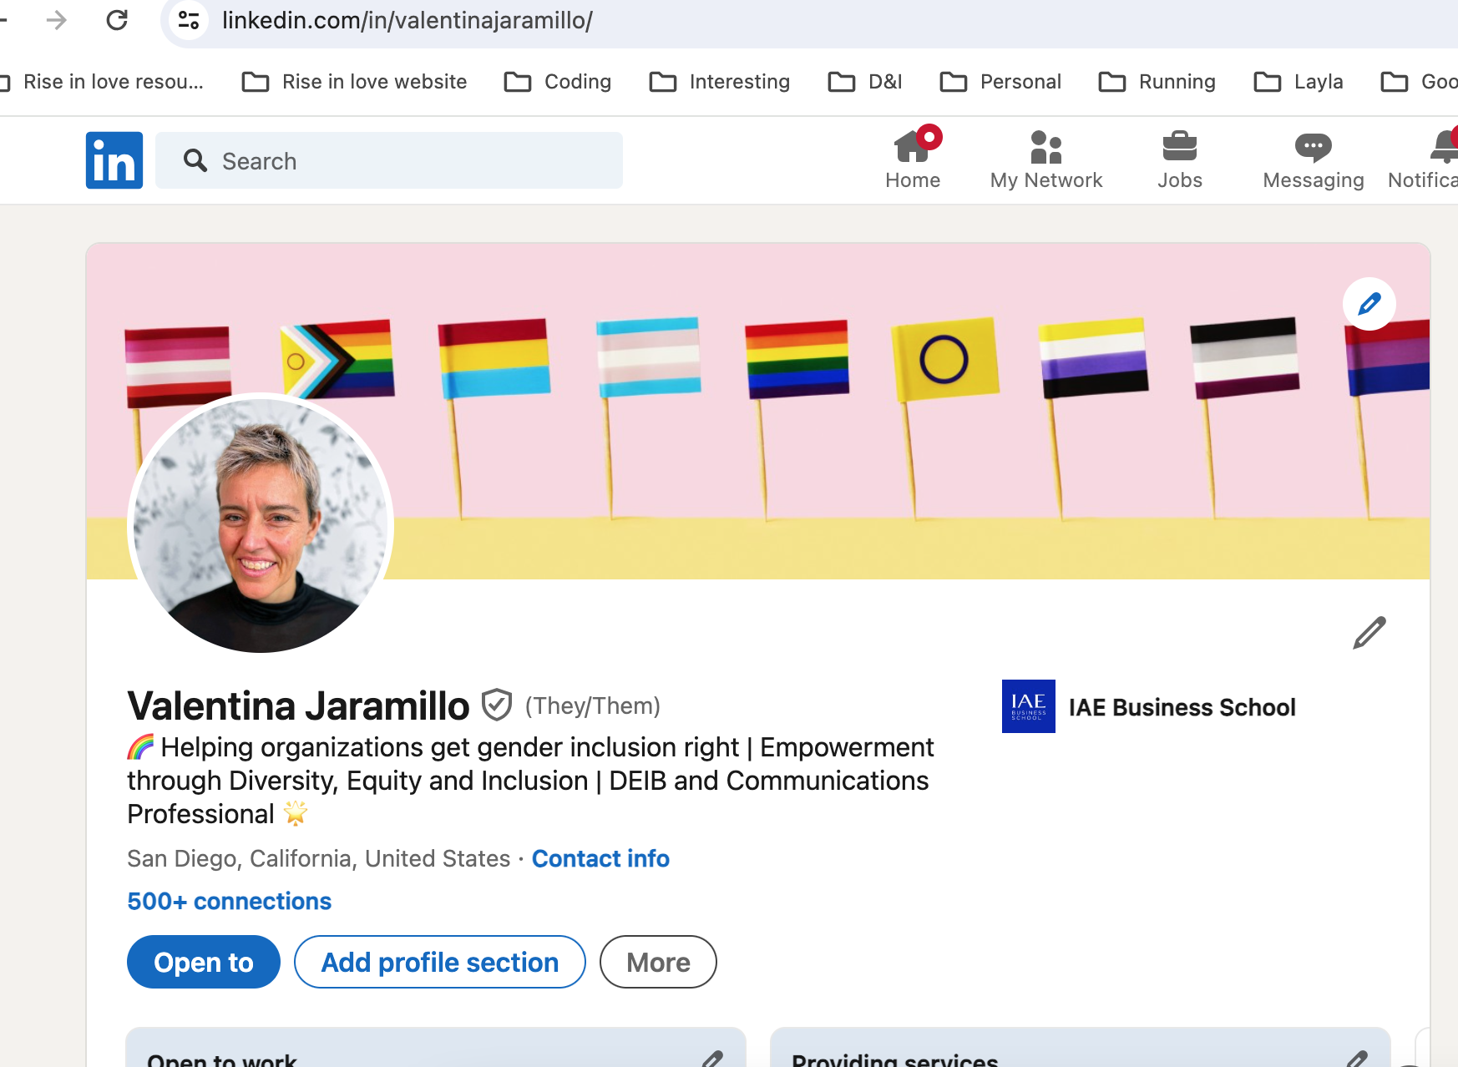Click the magnifier icon in Search
The width and height of the screenshot is (1458, 1067).
[x=195, y=160]
